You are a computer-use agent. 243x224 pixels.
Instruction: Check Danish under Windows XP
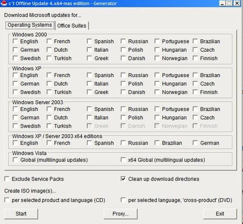(x=123, y=92)
